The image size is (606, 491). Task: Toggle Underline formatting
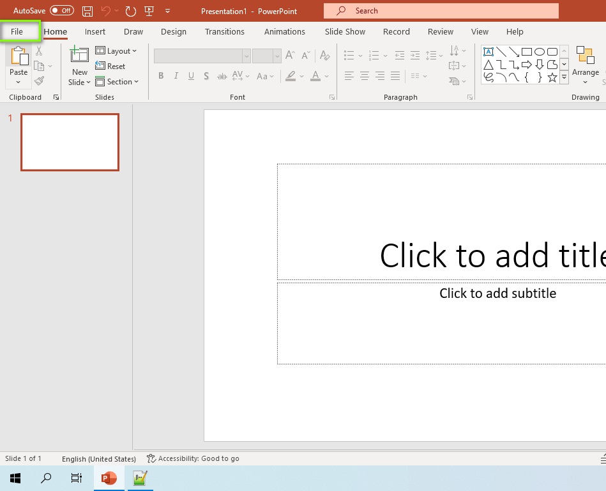coord(191,76)
